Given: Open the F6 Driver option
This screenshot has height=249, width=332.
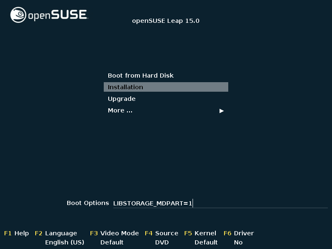Looking at the screenshot, I should click(239, 233).
